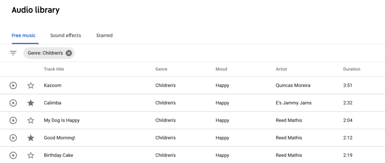Remove the Genre: Children's filter chip
Image resolution: width=385 pixels, height=163 pixels.
coord(69,53)
